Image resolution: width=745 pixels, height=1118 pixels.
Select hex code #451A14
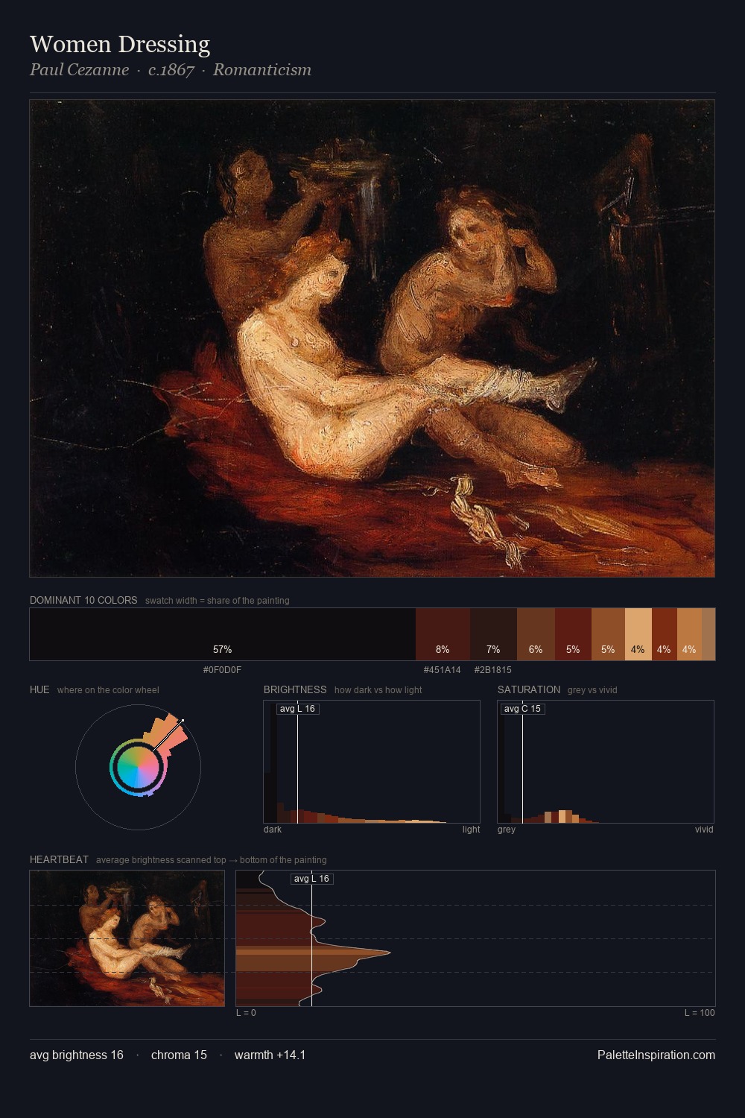tap(442, 669)
